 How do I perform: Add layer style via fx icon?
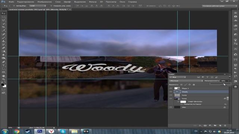click(x=200, y=126)
